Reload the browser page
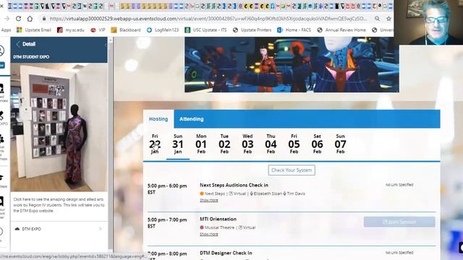The image size is (463, 260). point(18,18)
